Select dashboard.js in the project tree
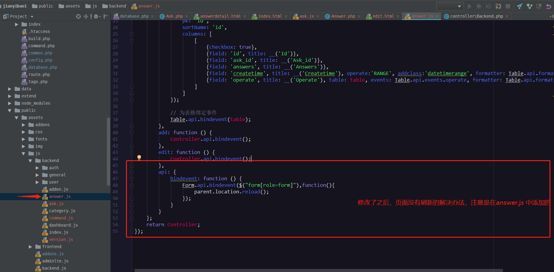 click(x=63, y=225)
